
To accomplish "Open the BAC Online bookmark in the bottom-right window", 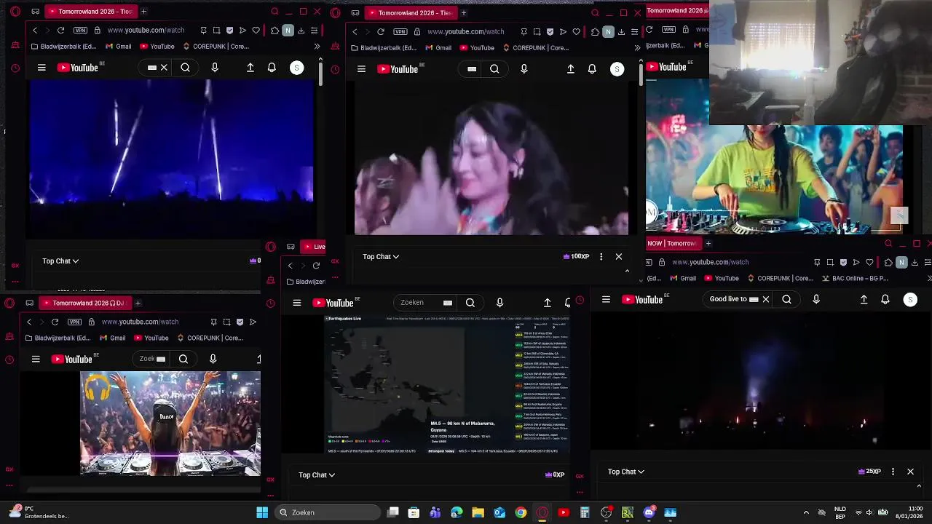I will click(x=855, y=278).
